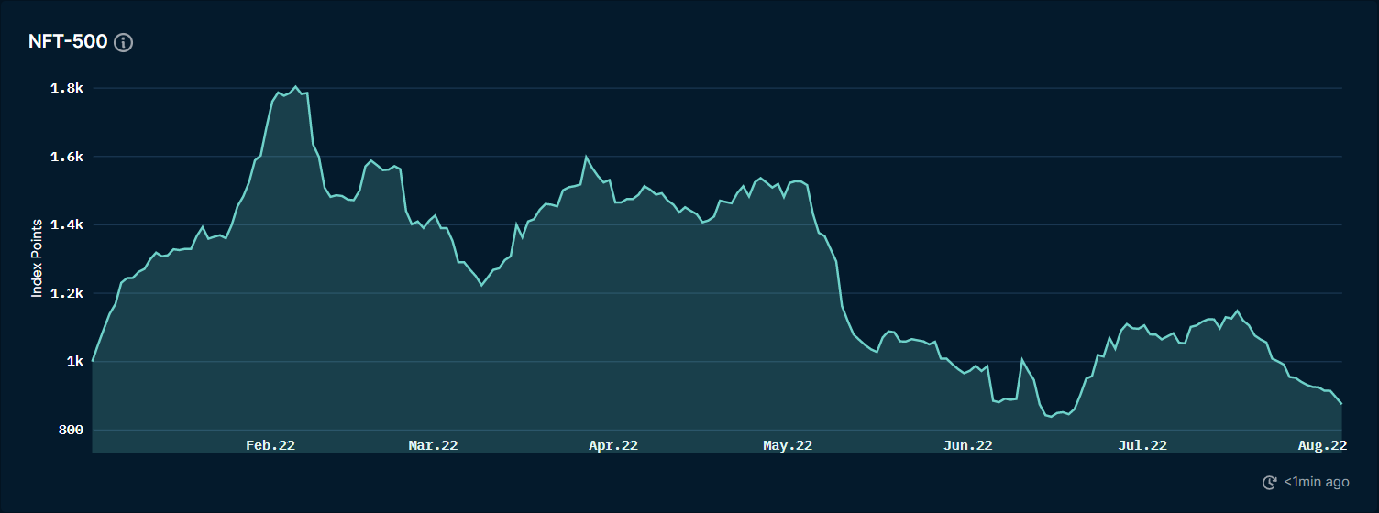1379x513 pixels.
Task: Select the Feb.22 x-axis label
Action: 270,445
